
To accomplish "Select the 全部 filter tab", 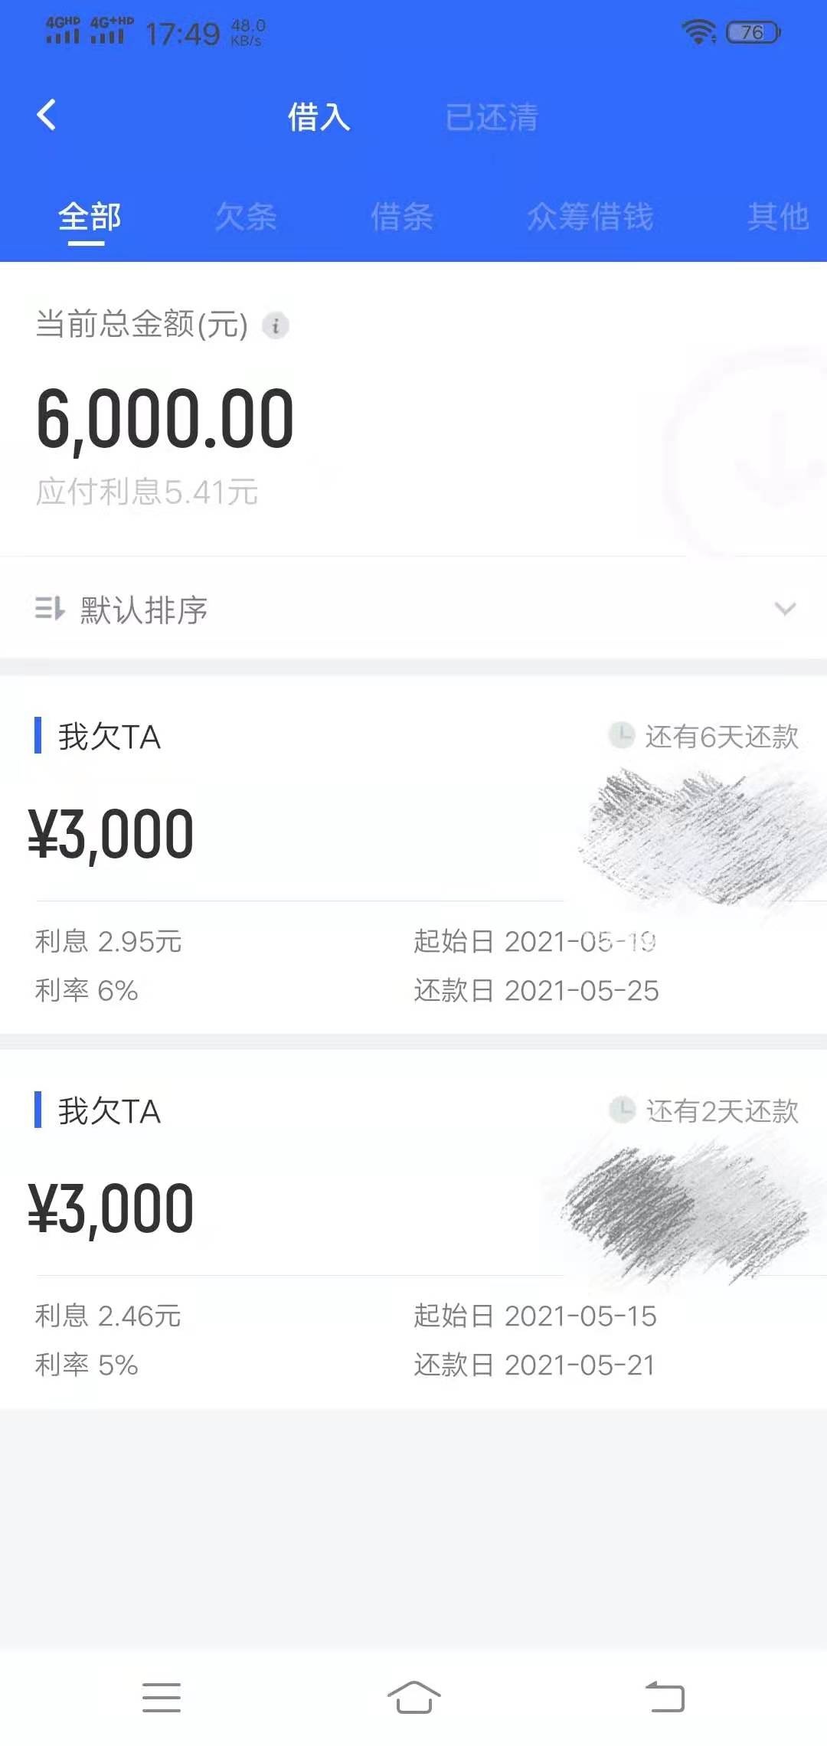I will [90, 217].
